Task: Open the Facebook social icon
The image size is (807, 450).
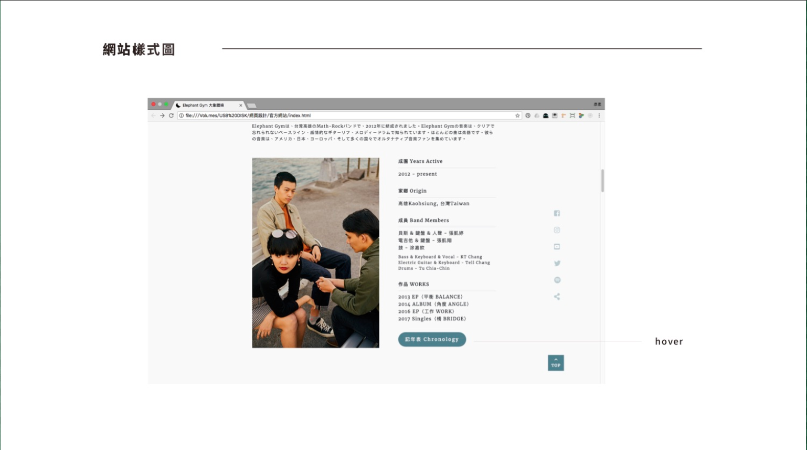Action: (557, 213)
